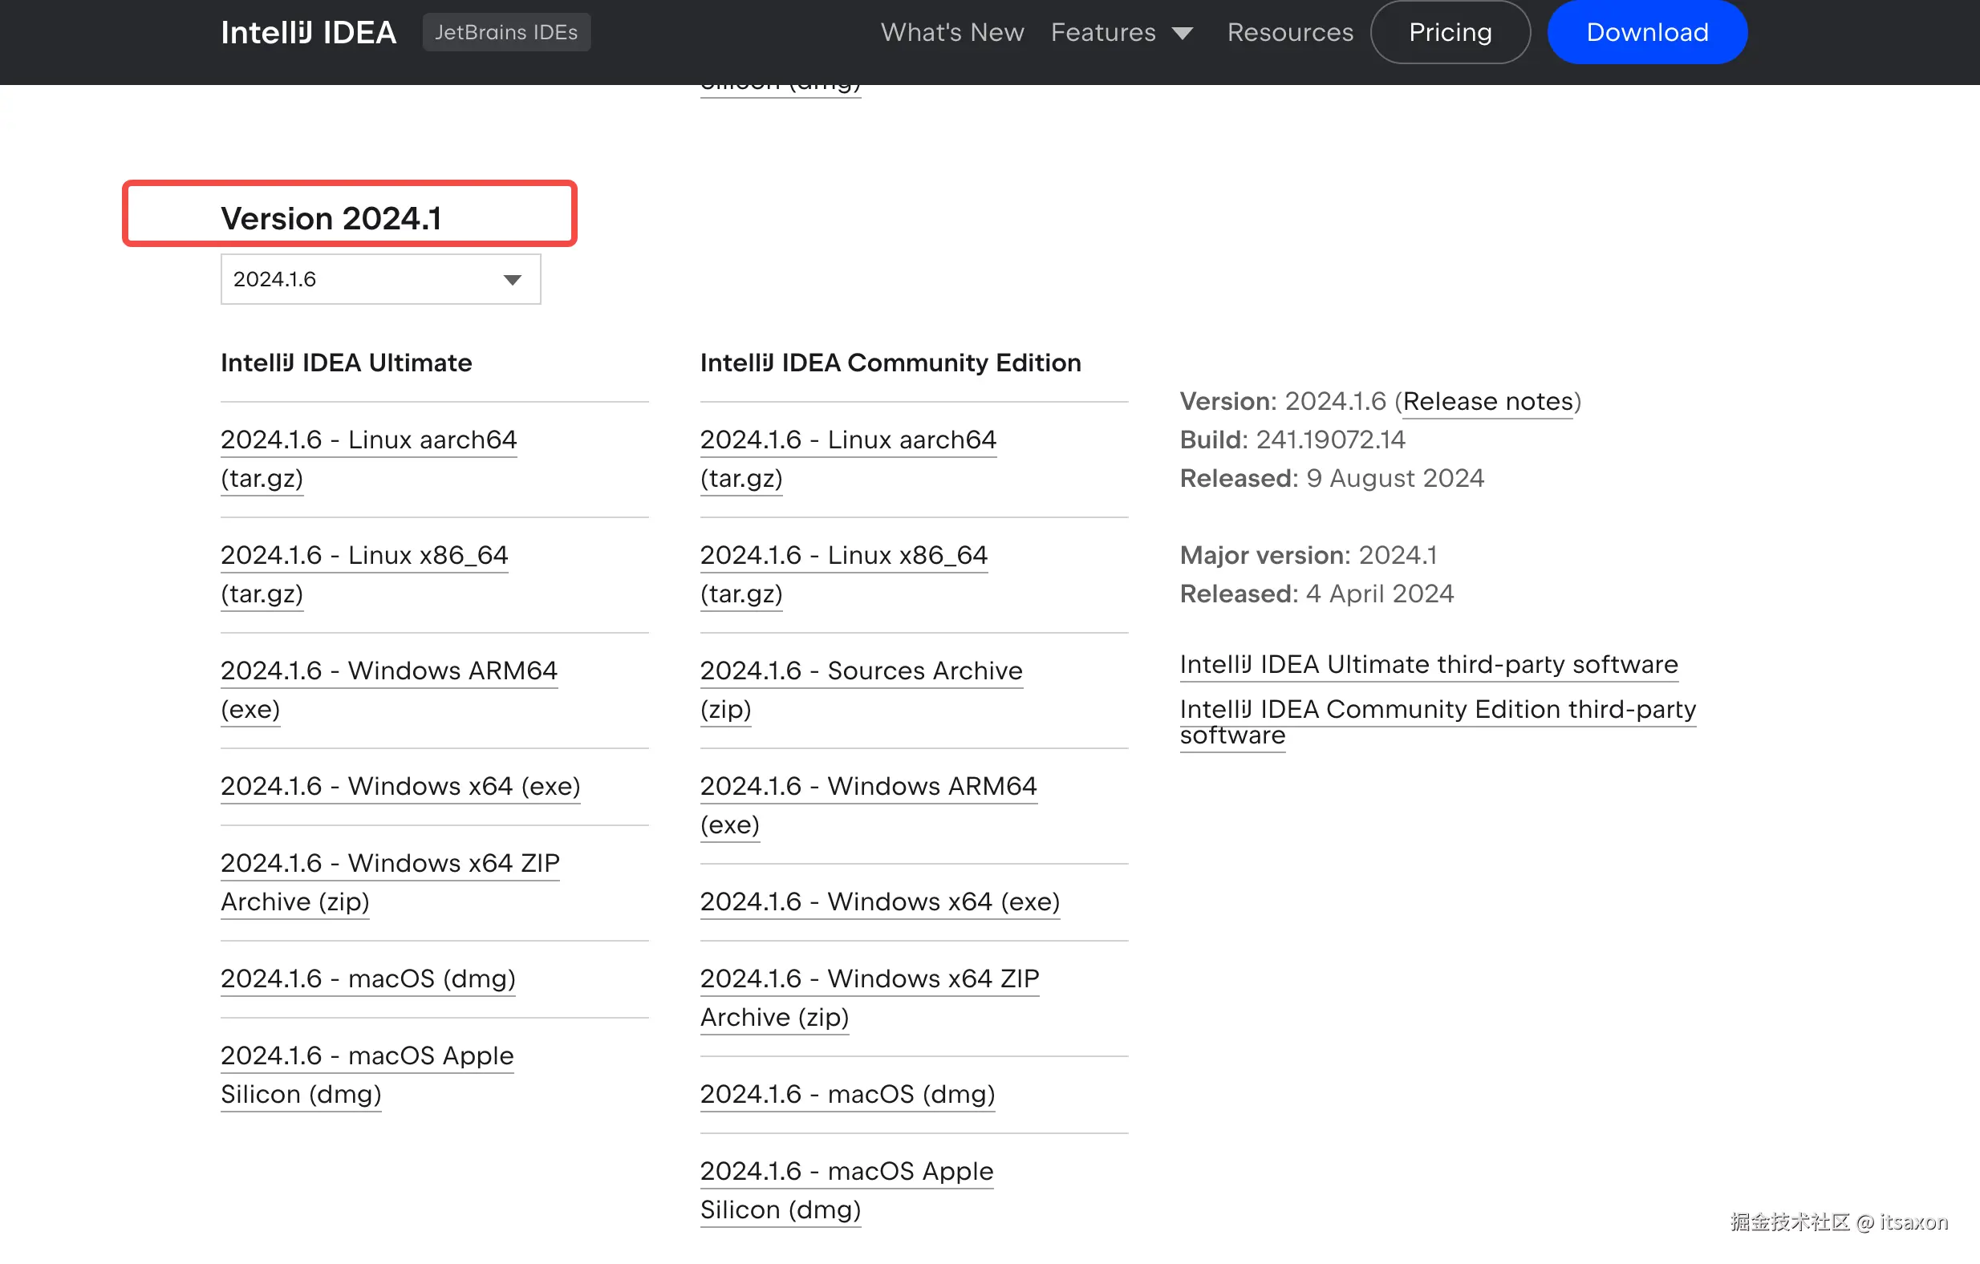Download Ultimate Windows x64 ZIP Archive

(389, 863)
